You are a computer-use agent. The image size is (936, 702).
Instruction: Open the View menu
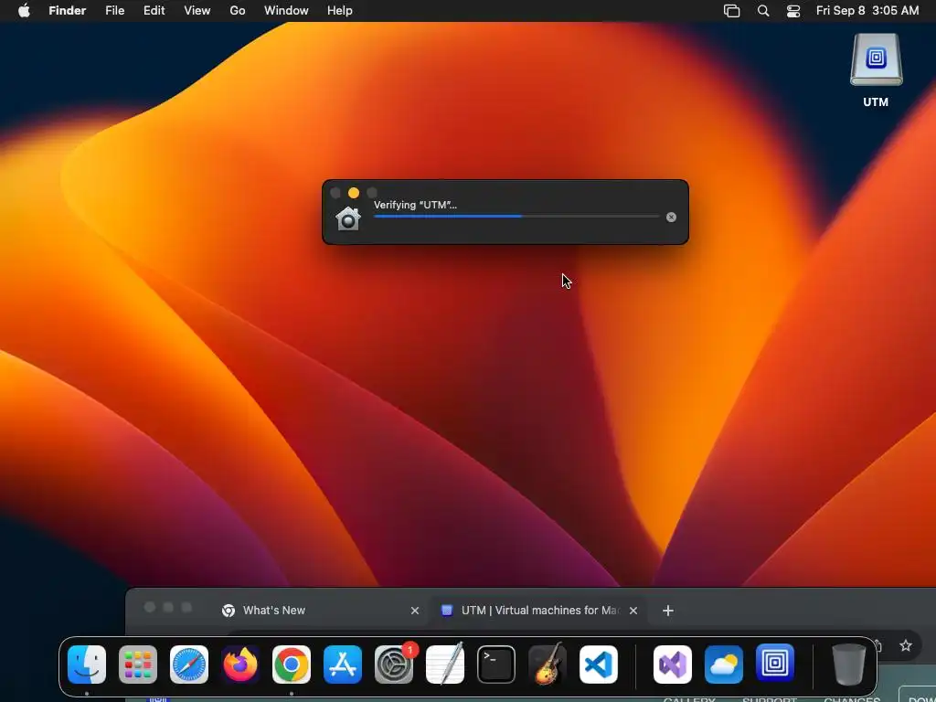(197, 11)
